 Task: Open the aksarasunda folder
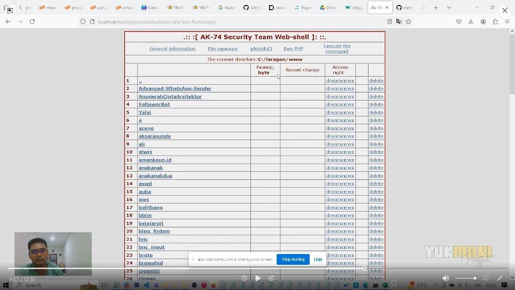pyautogui.click(x=154, y=136)
